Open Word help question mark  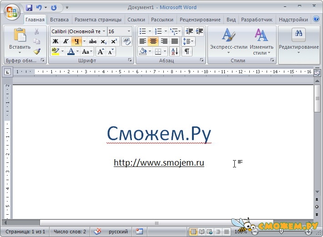tap(316, 19)
